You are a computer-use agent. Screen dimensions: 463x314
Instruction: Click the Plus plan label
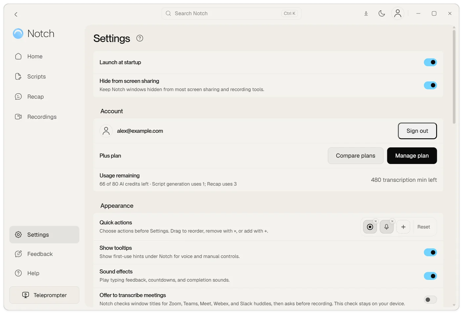click(110, 156)
